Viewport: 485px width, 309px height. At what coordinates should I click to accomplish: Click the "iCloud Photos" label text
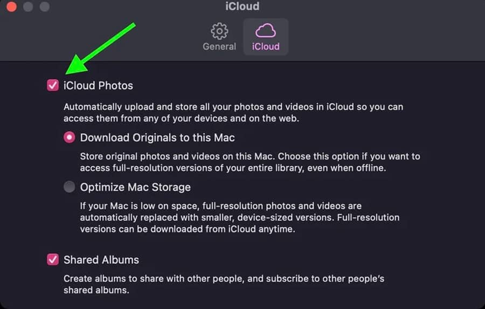click(98, 85)
